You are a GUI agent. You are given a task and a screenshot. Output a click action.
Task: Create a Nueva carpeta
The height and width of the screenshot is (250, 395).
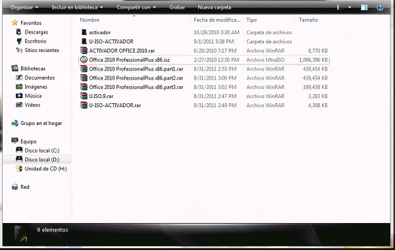coord(215,7)
